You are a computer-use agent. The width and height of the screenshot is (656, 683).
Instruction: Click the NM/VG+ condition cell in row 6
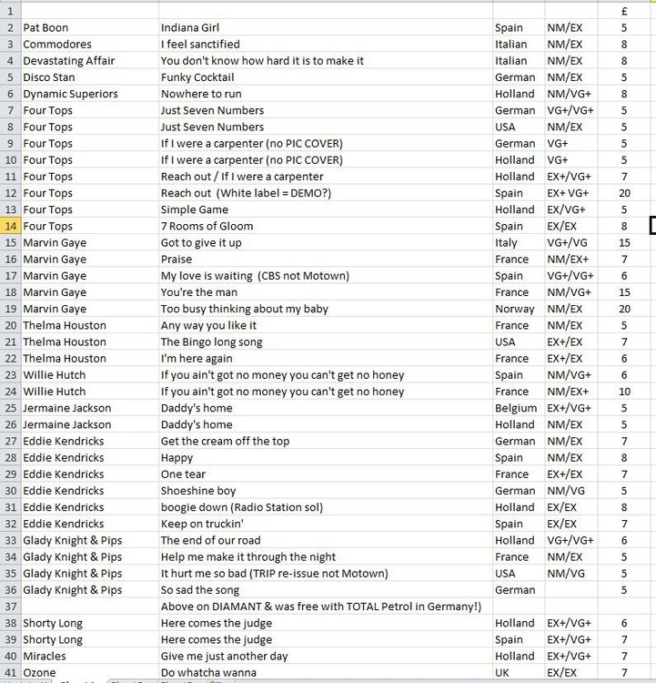571,94
